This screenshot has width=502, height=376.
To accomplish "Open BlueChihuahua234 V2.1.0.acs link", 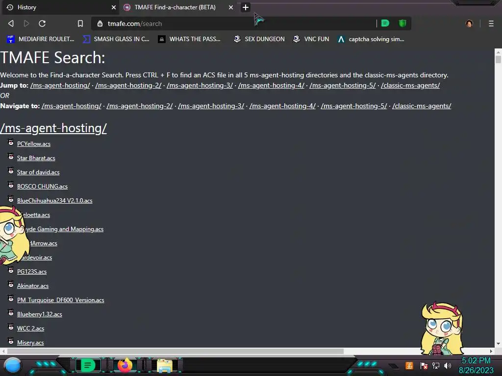I will (55, 201).
